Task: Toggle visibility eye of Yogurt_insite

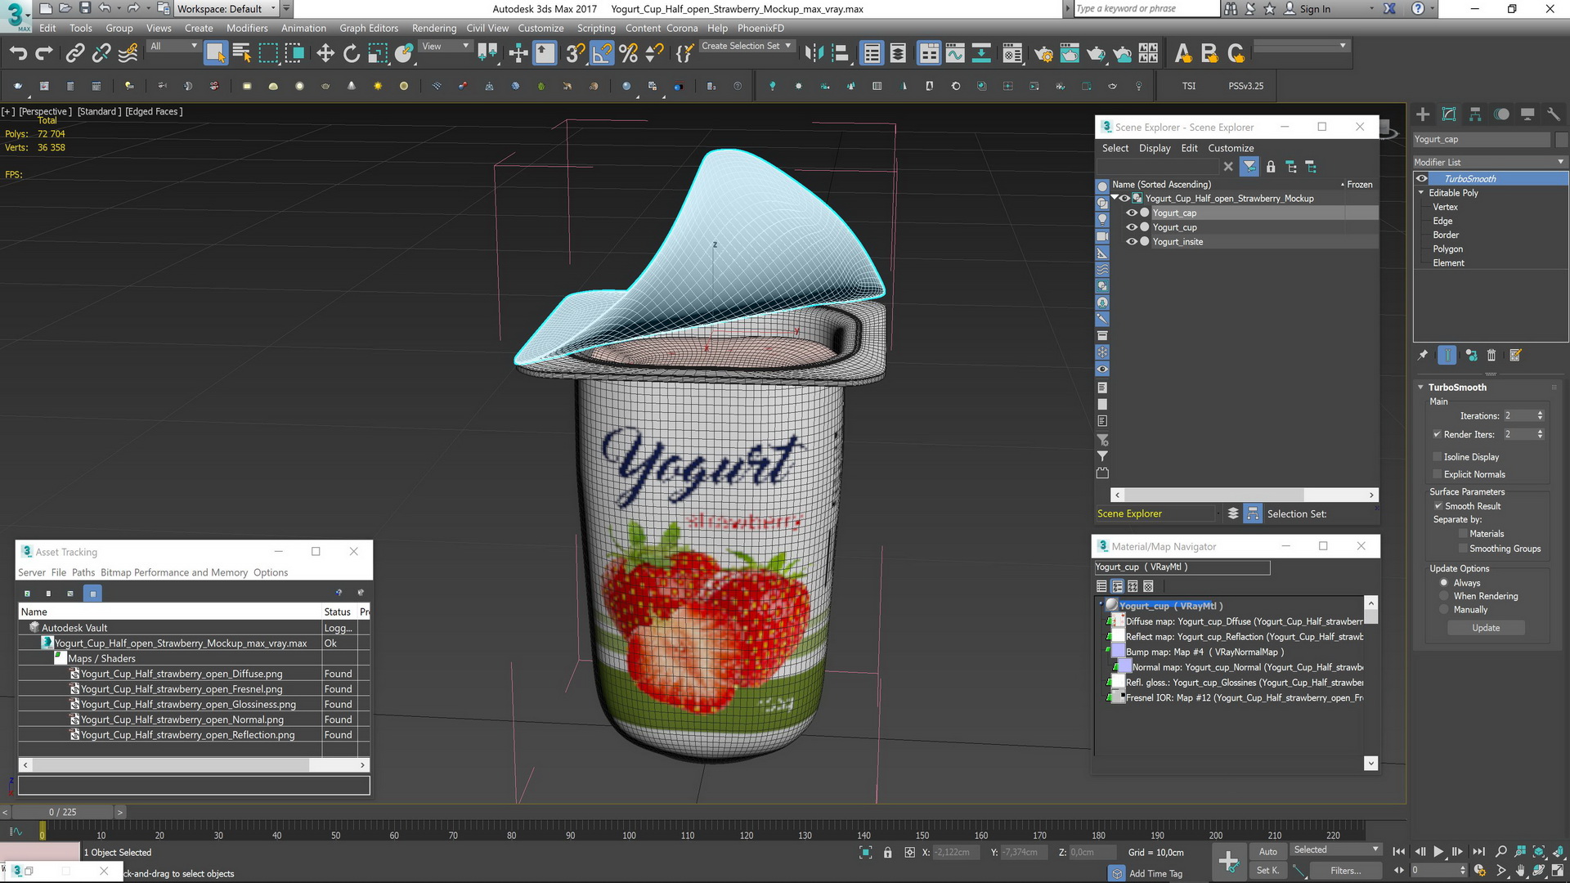Action: pyautogui.click(x=1132, y=241)
